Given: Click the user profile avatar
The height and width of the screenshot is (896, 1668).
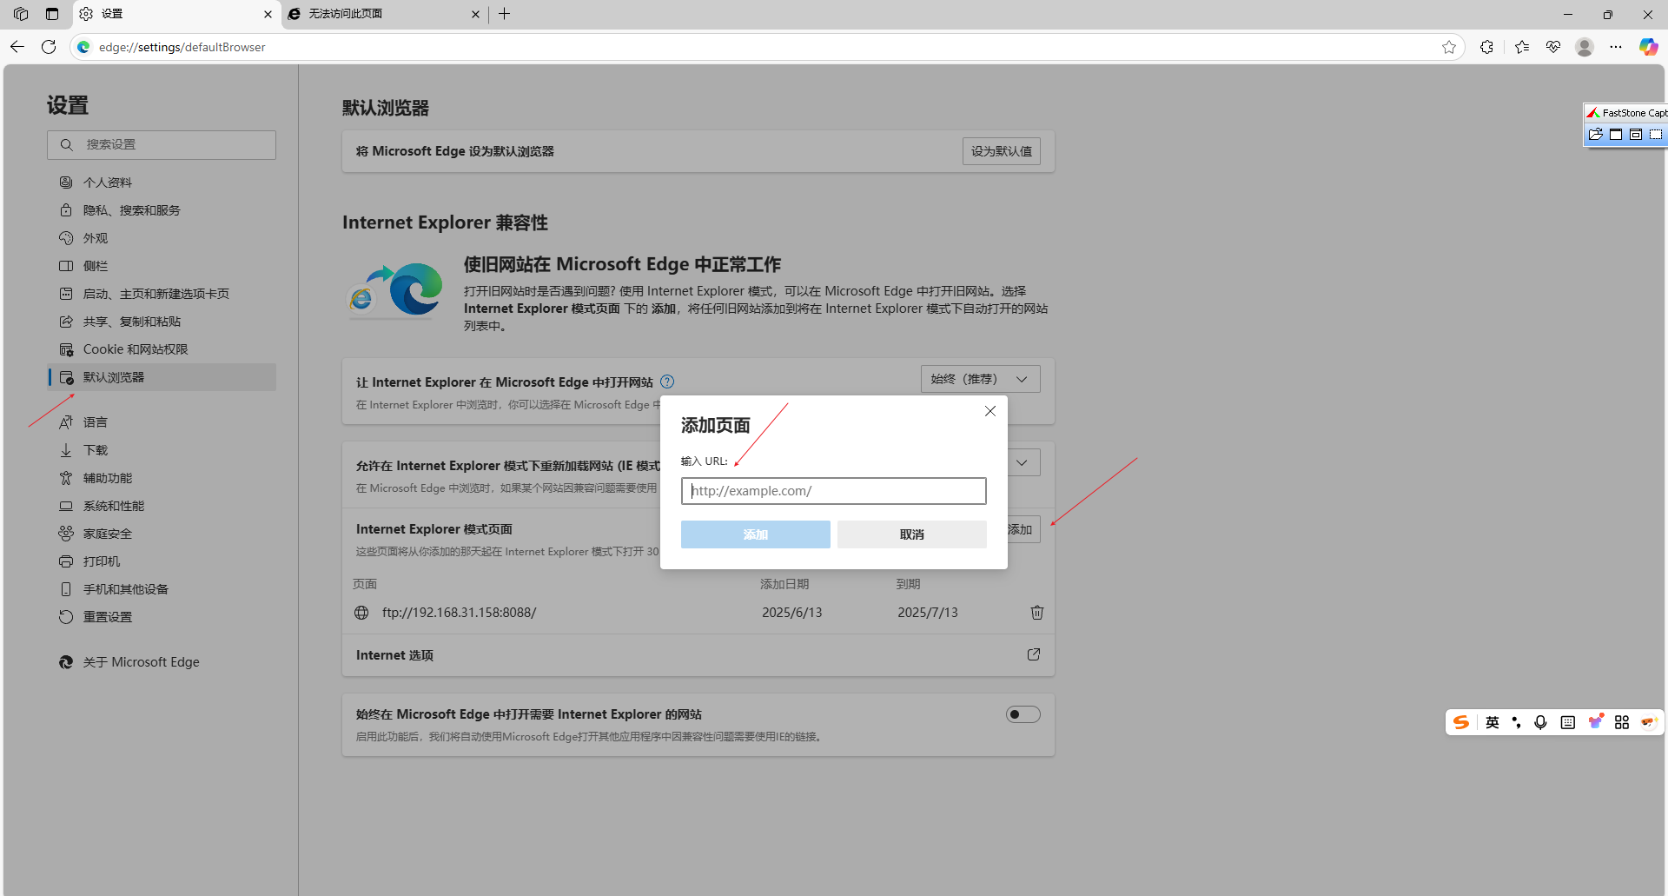Looking at the screenshot, I should 1585,47.
